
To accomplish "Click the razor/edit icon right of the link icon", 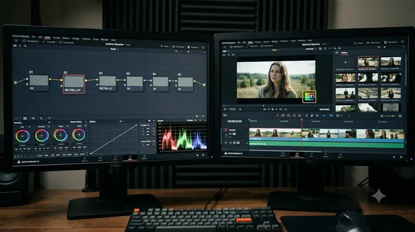I will point(312,116).
